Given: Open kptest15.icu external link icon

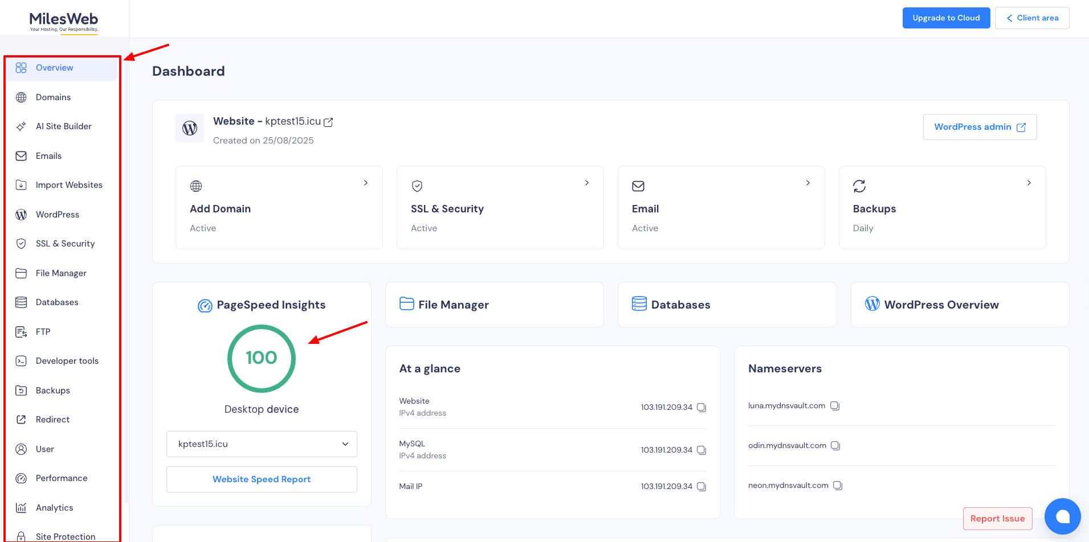Looking at the screenshot, I should click(328, 122).
